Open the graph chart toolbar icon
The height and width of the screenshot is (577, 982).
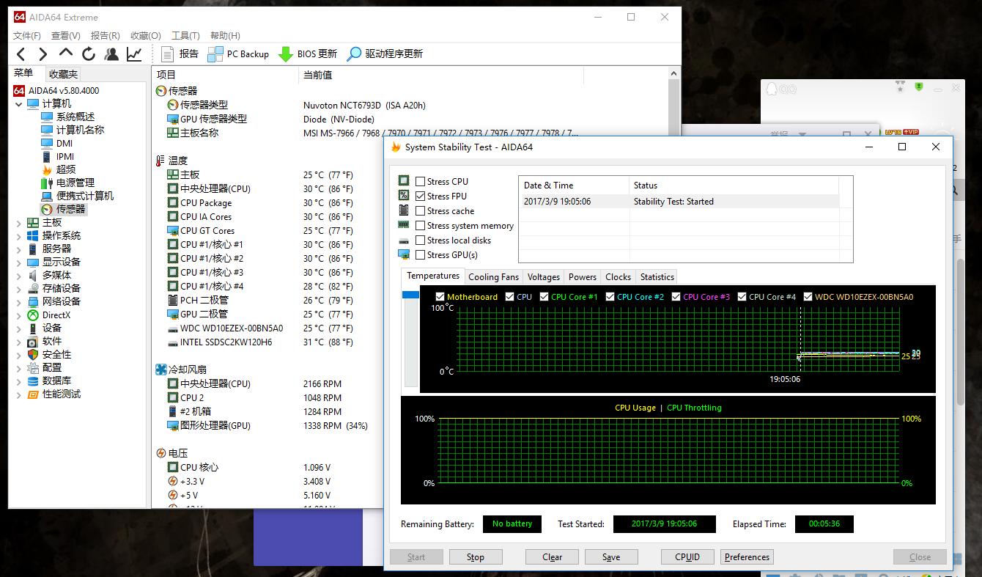(134, 54)
